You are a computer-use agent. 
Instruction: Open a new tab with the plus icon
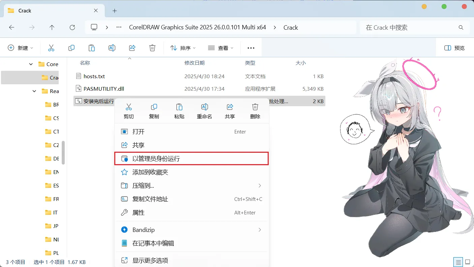pyautogui.click(x=115, y=11)
